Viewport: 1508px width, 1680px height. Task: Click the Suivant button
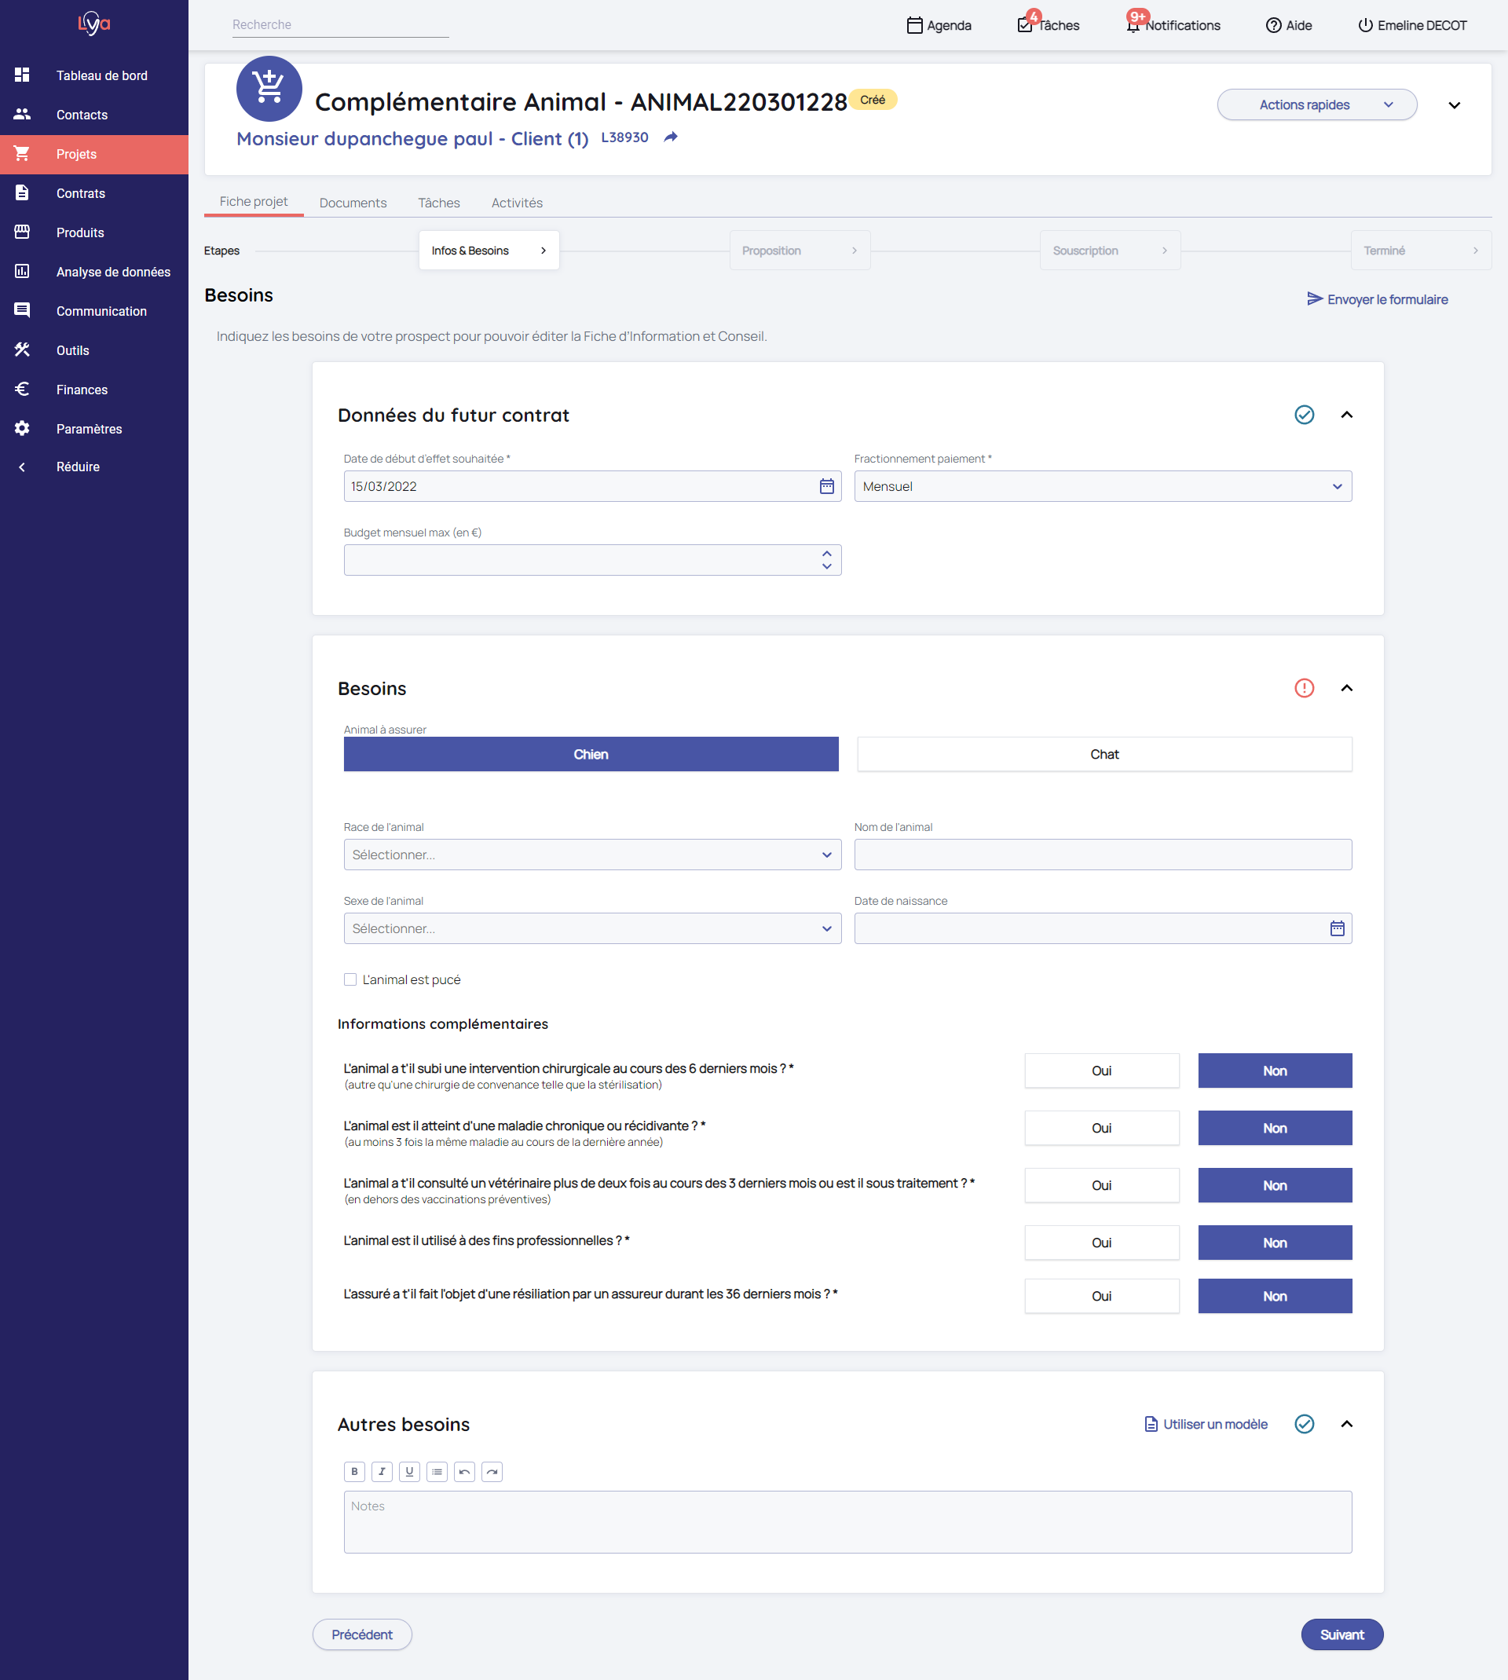click(1341, 1634)
